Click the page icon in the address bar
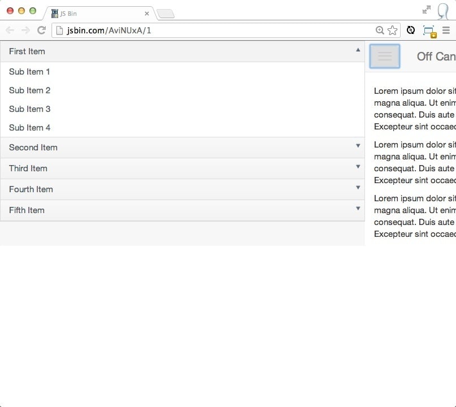The height and width of the screenshot is (407, 456). click(x=59, y=31)
